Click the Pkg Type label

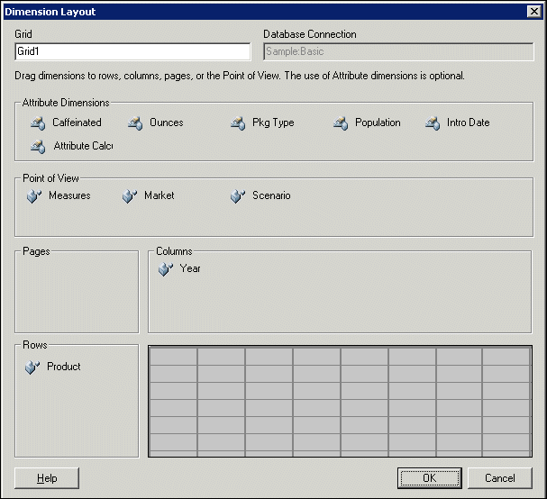(x=273, y=122)
